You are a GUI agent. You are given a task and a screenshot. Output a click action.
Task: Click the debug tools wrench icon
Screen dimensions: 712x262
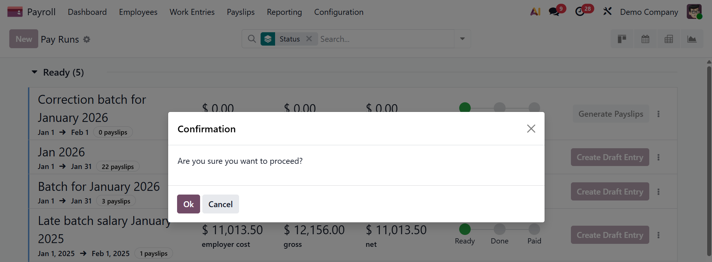coord(607,11)
